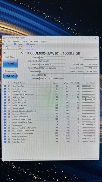Click status icon of Total Host Writes row
The height and width of the screenshot is (182, 102).
point(5,139)
